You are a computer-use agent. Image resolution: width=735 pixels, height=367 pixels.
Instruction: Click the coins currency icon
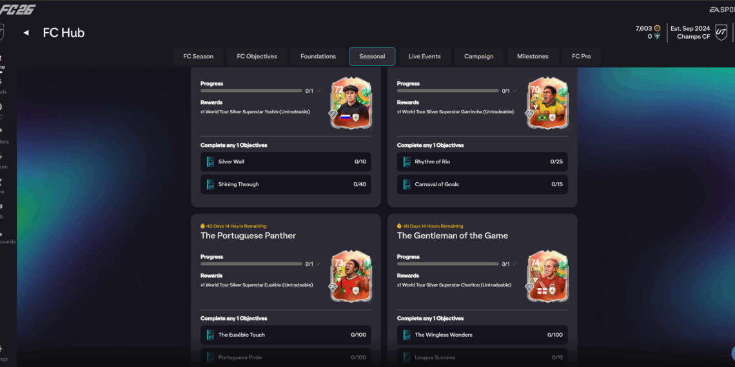point(657,28)
